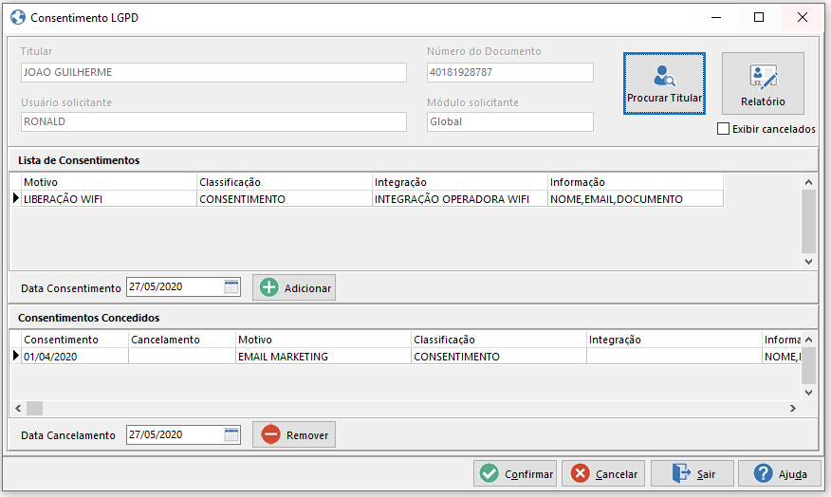Image resolution: width=831 pixels, height=497 pixels.
Task: Click the red Cancelar X icon
Action: (580, 473)
